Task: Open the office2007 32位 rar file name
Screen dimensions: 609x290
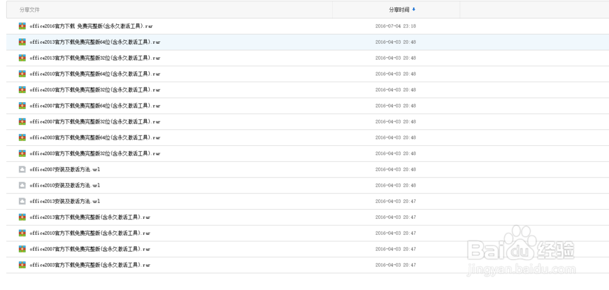Action: [x=95, y=122]
